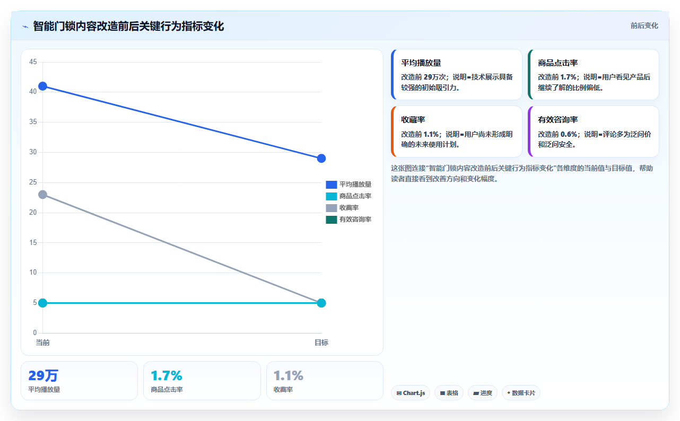This screenshot has height=421, width=680.
Task: Toggle the gray 收藏率 legend swatch
Action: click(332, 208)
